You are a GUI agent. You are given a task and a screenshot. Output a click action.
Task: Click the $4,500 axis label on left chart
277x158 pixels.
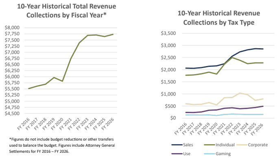point(12,113)
